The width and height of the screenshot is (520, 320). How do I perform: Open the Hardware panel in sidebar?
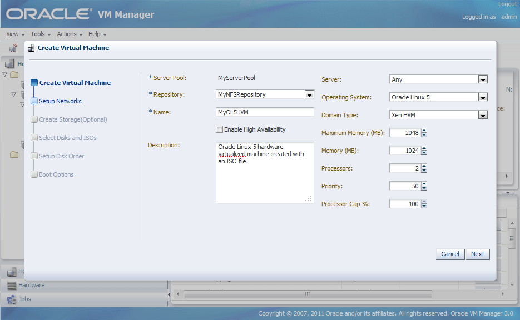(x=84, y=285)
